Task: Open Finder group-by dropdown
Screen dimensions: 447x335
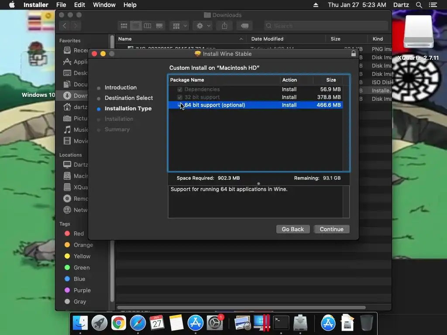Action: (x=179, y=26)
